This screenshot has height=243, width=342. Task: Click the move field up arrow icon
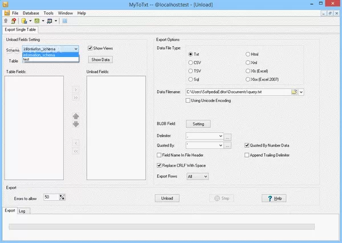(75, 116)
